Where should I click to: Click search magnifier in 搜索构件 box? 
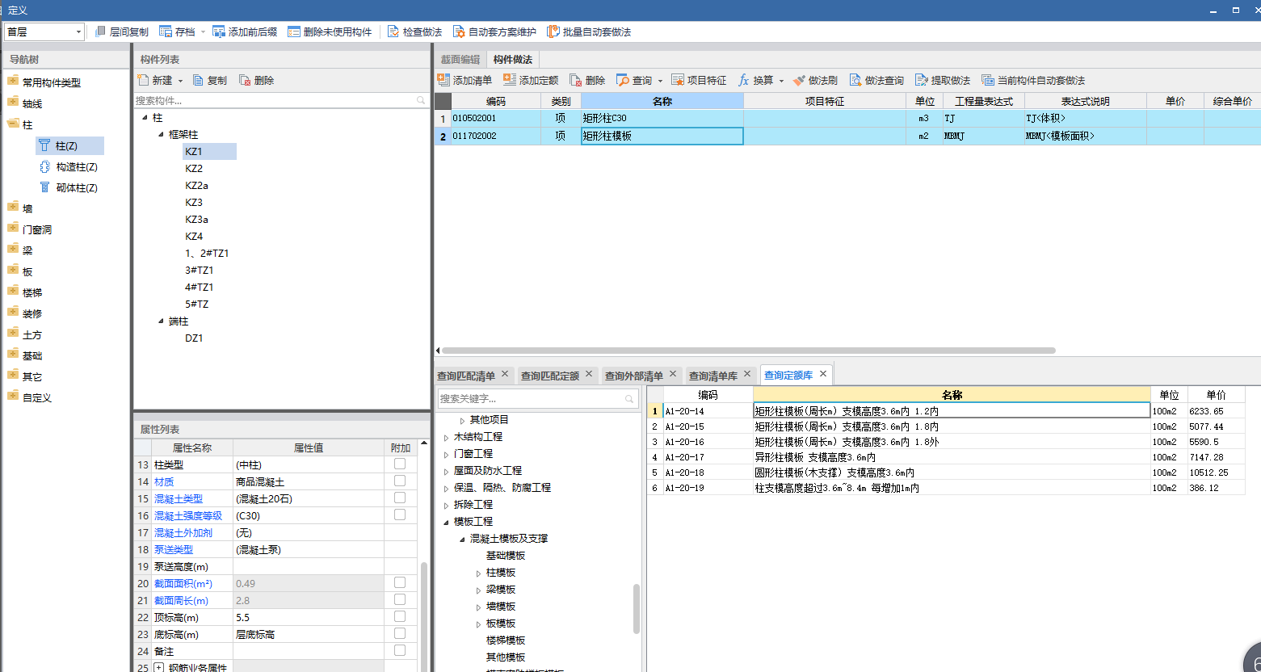[421, 101]
